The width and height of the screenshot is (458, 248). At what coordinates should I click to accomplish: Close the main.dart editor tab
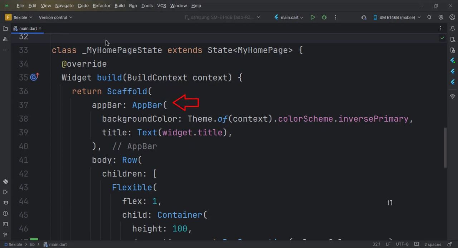tap(40, 28)
